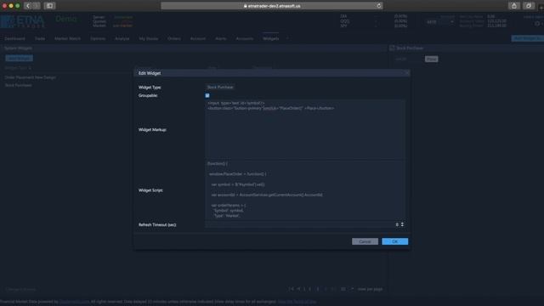Open the Alerts tab

tap(221, 38)
